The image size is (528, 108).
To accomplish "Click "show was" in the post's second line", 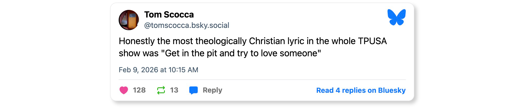I will 138,53.
